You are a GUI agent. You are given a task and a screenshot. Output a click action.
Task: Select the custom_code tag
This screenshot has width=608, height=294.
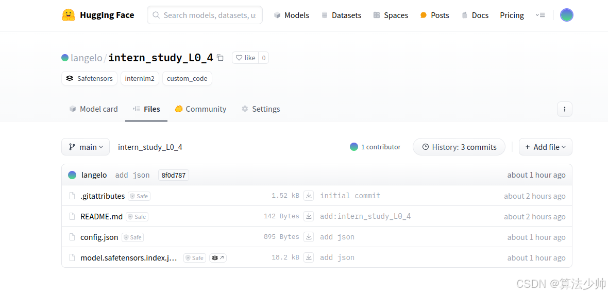pos(187,78)
